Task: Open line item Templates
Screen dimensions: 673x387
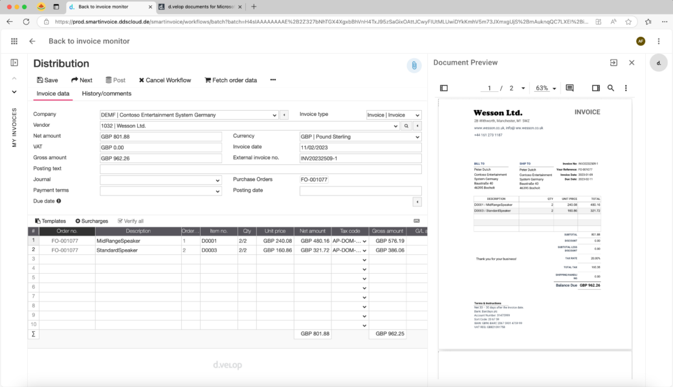Action: pyautogui.click(x=50, y=221)
